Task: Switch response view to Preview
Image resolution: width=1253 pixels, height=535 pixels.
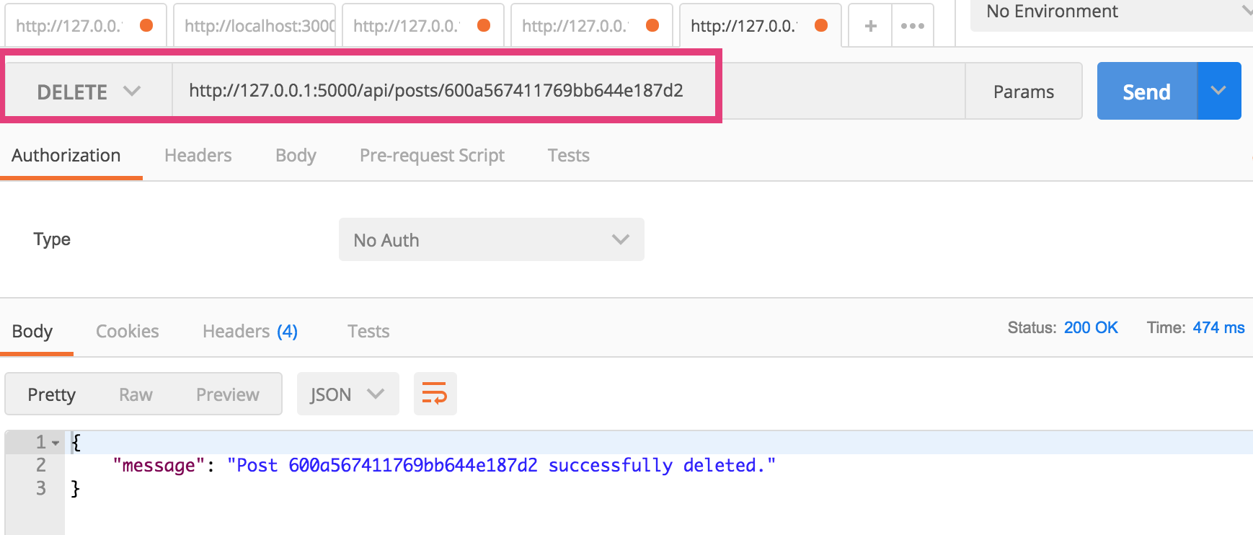Action: [x=227, y=394]
